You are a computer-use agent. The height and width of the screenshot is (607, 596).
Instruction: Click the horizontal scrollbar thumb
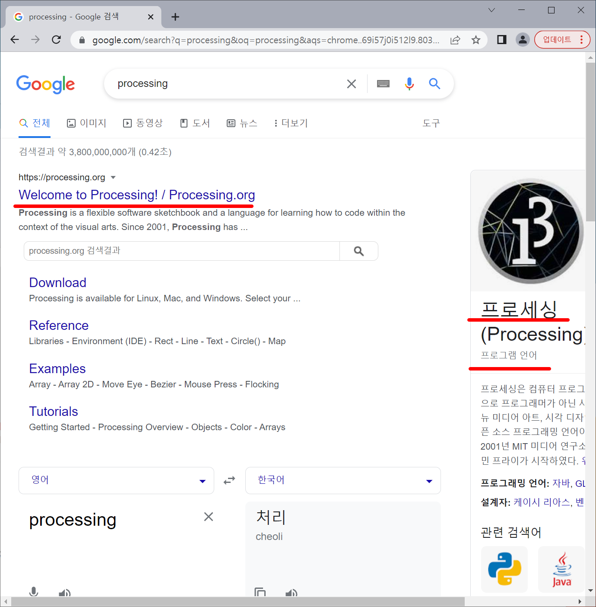[238, 601]
